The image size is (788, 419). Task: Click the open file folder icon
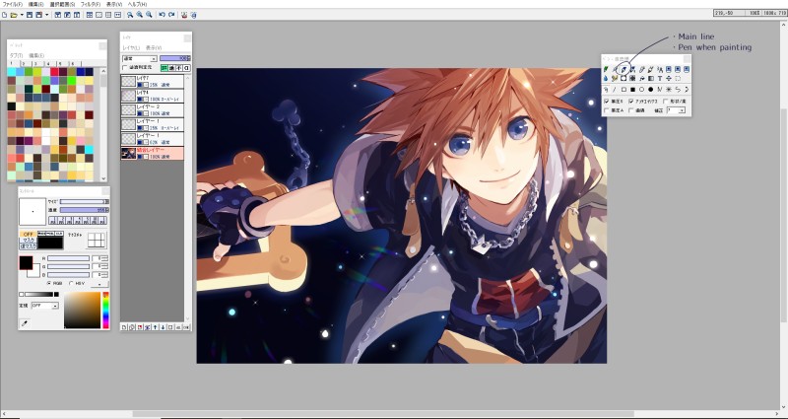(x=14, y=15)
